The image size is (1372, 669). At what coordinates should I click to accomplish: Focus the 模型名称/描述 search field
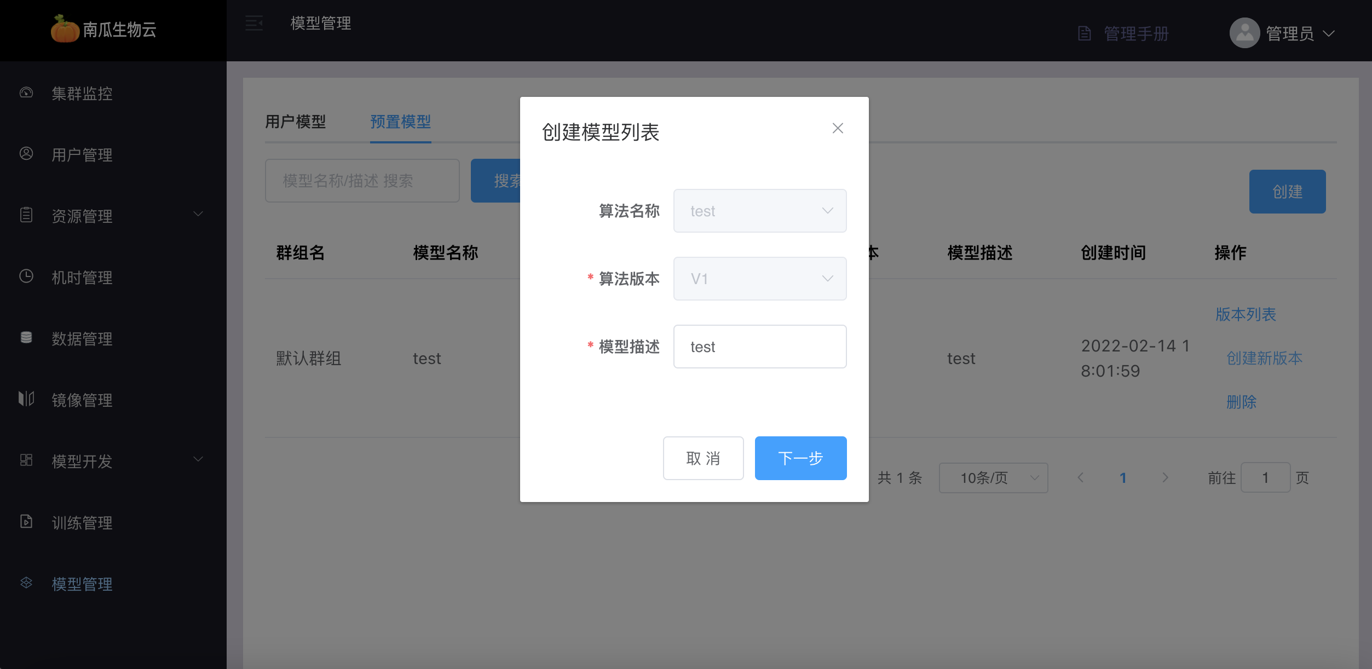point(362,181)
